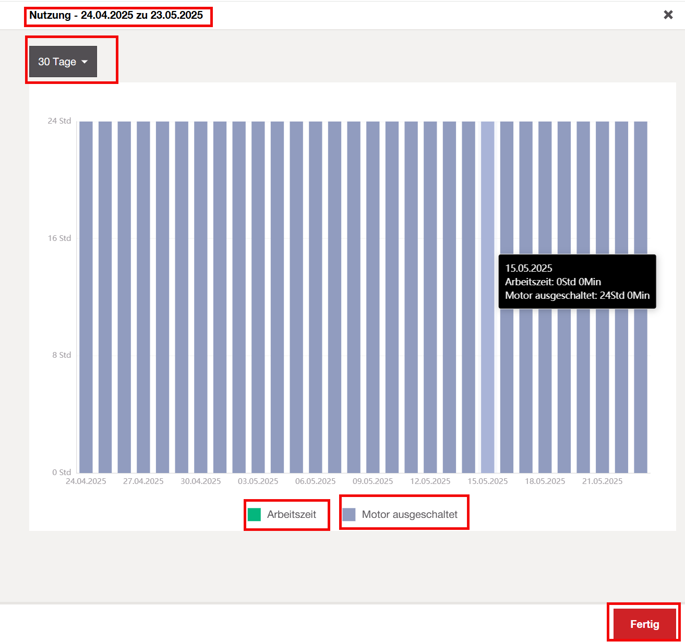Click the green Arbeitszeit color swatch

pyautogui.click(x=254, y=515)
